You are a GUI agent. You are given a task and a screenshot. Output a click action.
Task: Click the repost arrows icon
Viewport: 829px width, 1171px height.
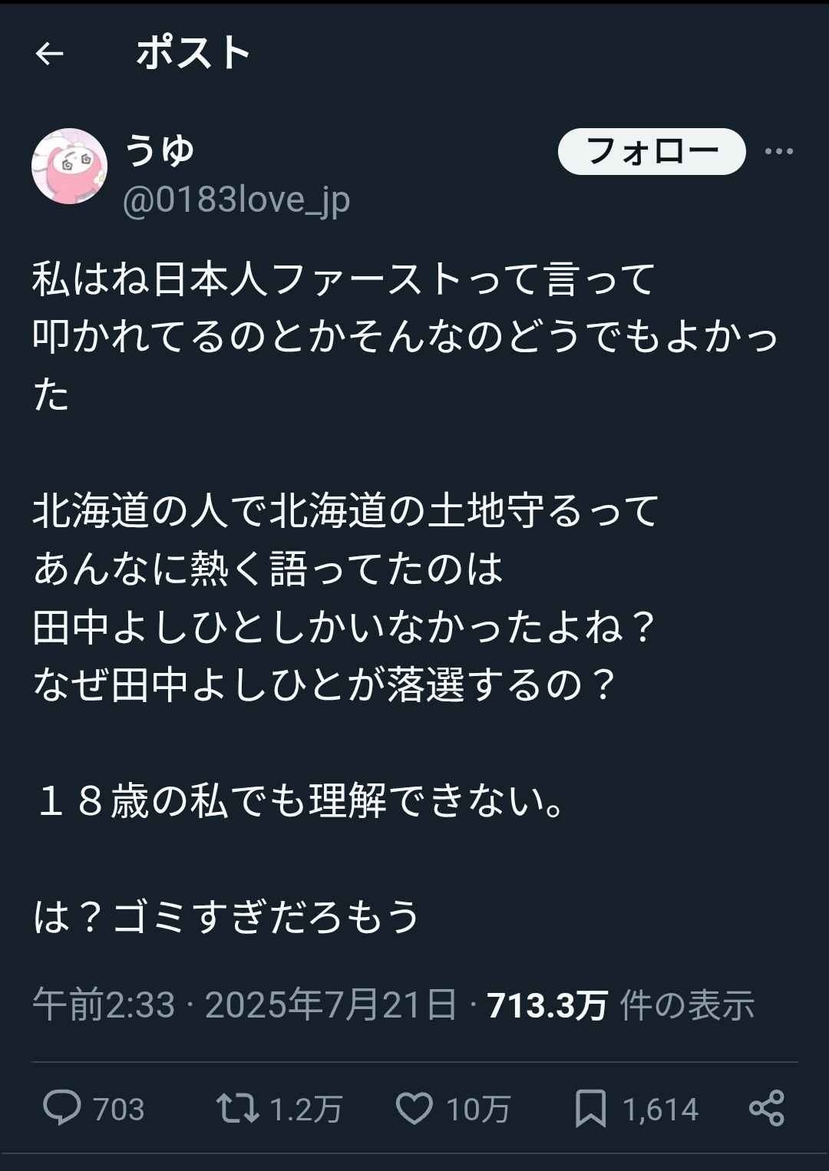coord(237,1108)
